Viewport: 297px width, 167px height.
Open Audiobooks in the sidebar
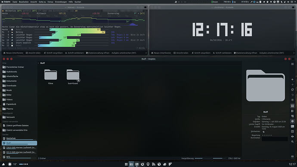pos(19,72)
